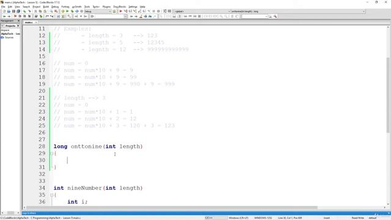
Task: Collapse the onttonine function fold marker
Action: click(x=51, y=153)
